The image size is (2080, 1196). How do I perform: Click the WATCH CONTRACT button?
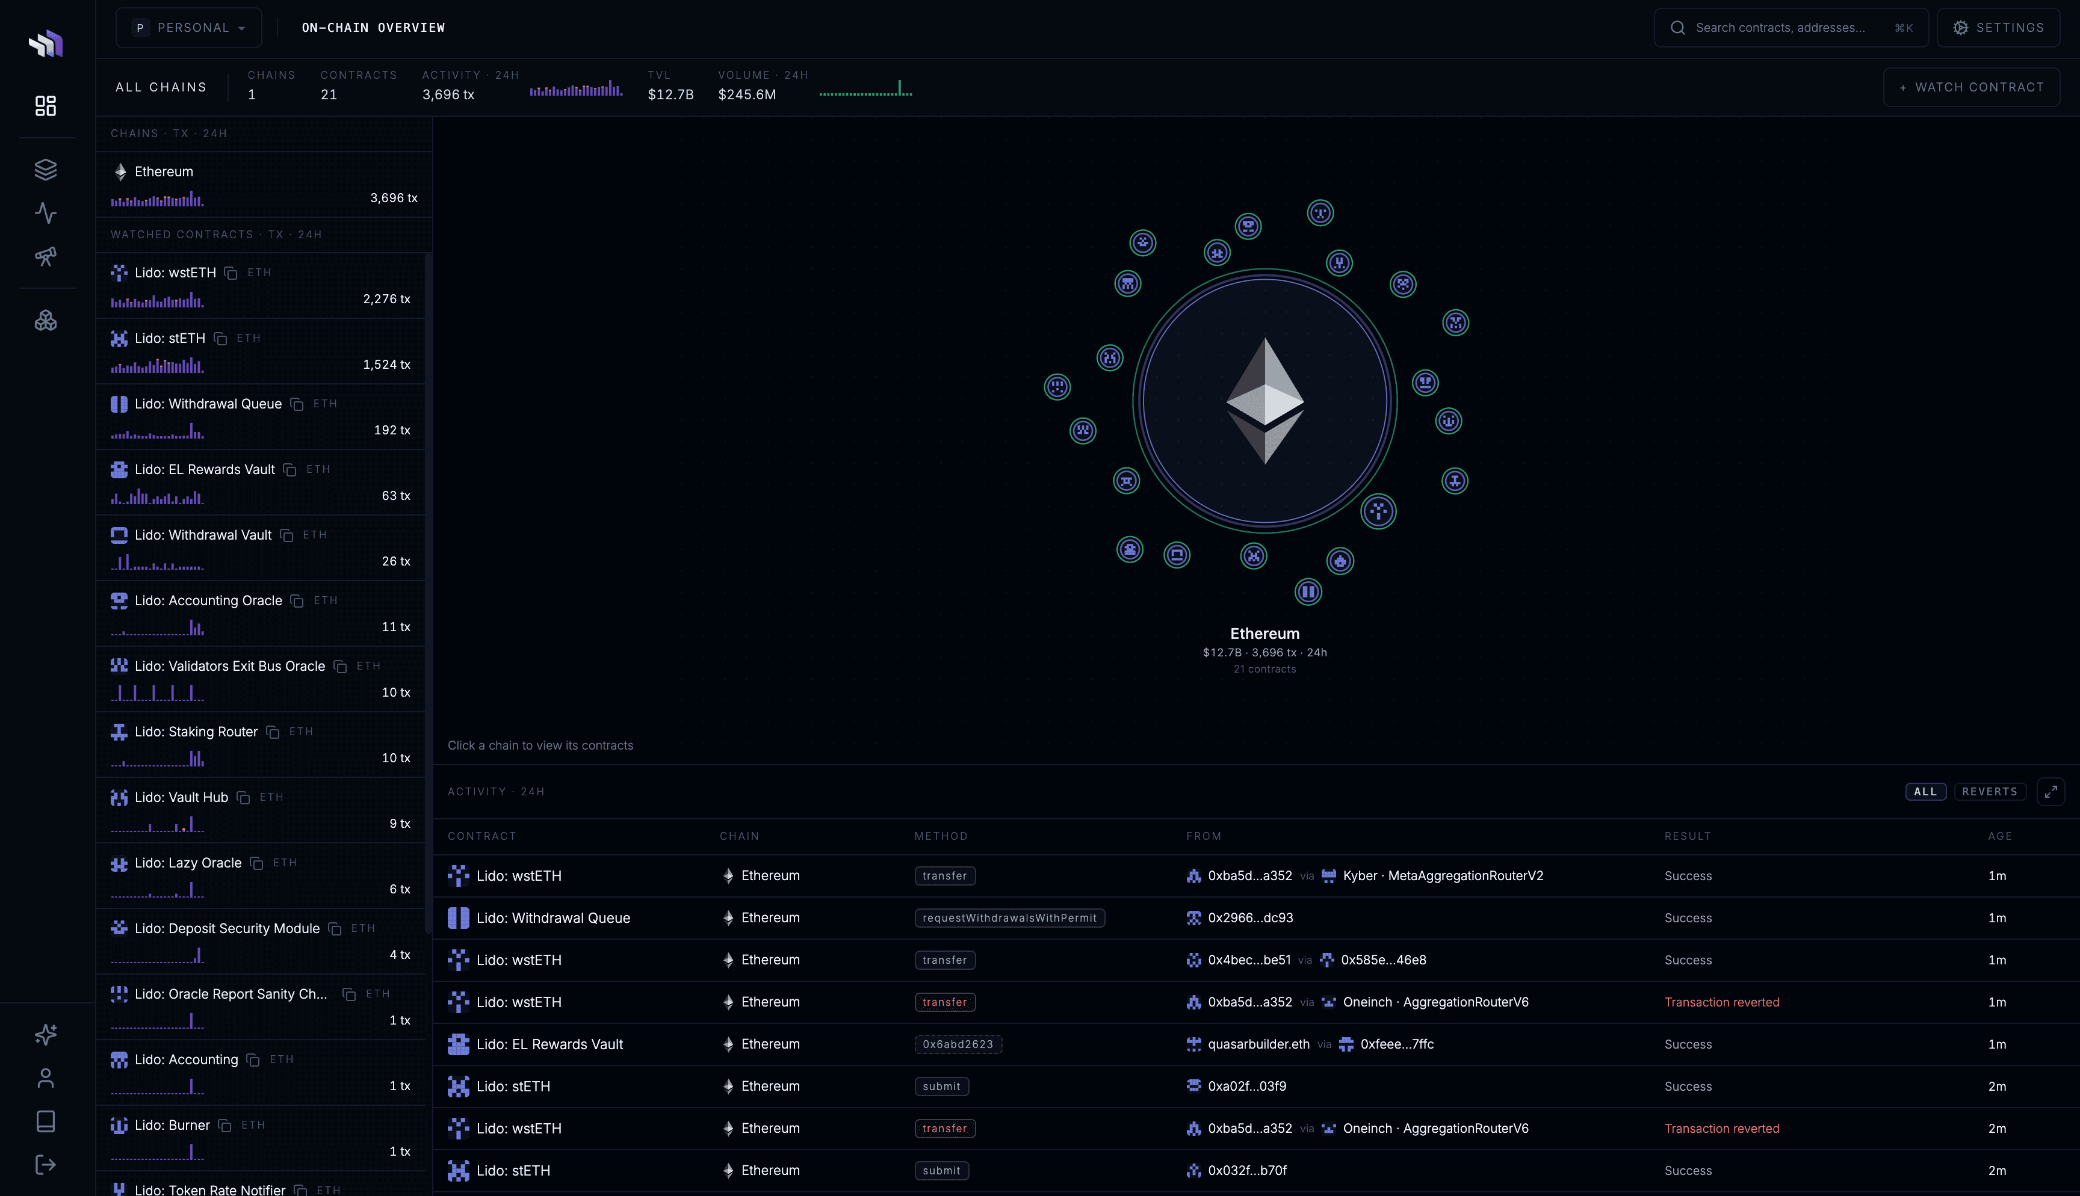tap(1970, 87)
